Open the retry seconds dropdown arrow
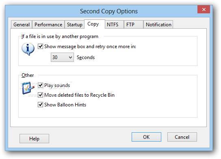 pyautogui.click(x=70, y=57)
